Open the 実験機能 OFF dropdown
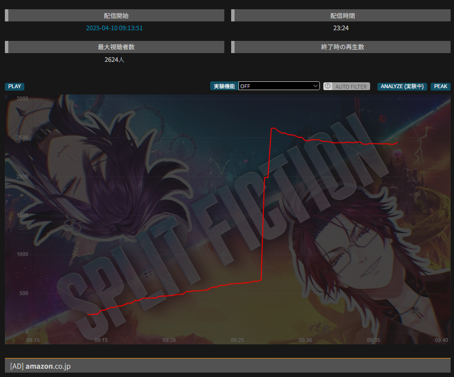The width and height of the screenshot is (454, 377). [x=279, y=86]
